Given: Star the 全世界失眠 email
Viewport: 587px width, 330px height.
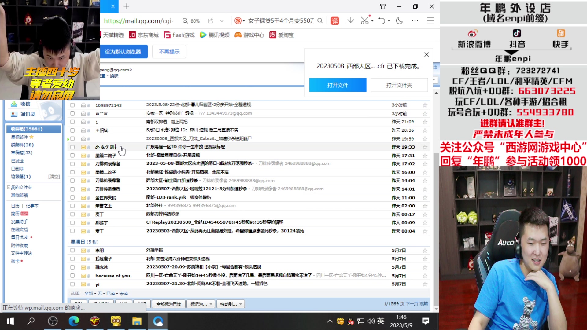Looking at the screenshot, I should pos(425,198).
